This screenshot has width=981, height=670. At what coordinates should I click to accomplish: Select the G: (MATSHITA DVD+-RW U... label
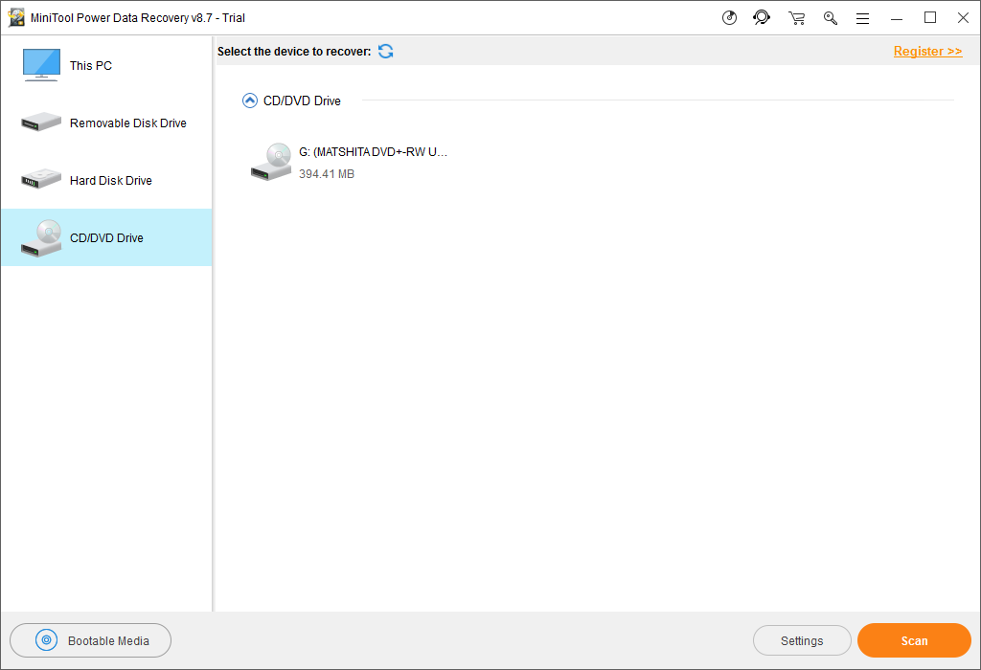(373, 152)
